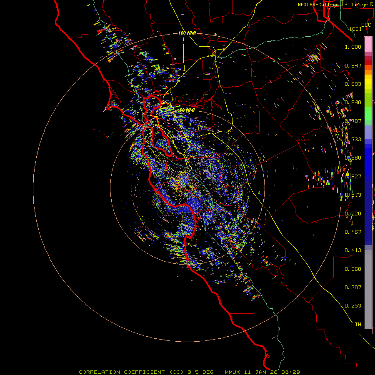Click the "[CC]" product label
This screenshot has height=375, width=375.
[356, 29]
